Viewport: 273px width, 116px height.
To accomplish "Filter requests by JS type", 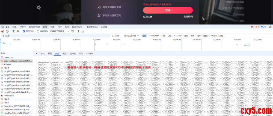I will coord(174,36).
